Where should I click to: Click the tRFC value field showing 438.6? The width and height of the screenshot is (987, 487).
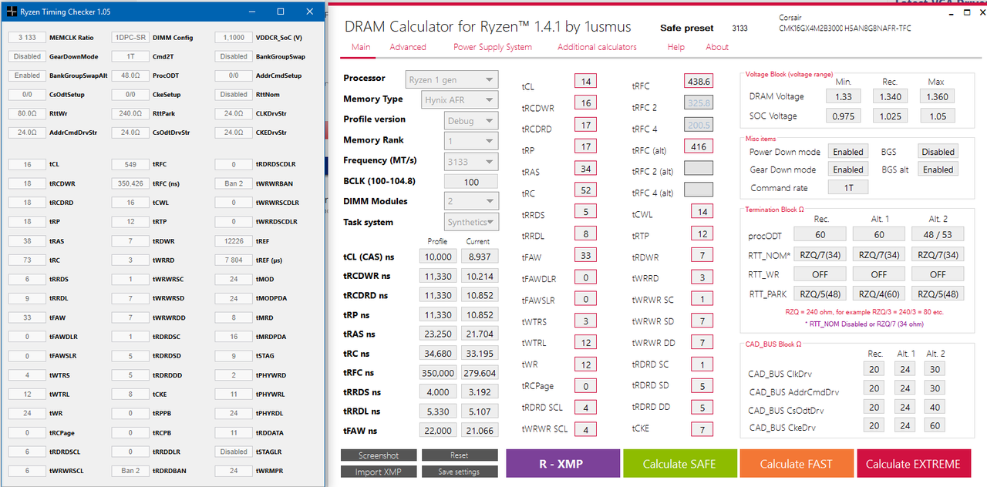pyautogui.click(x=699, y=82)
